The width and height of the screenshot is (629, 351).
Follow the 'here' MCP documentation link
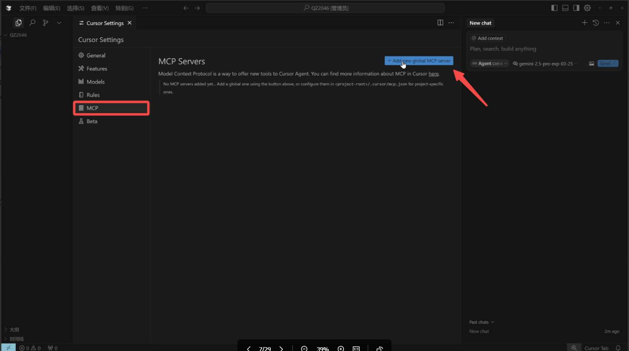433,74
